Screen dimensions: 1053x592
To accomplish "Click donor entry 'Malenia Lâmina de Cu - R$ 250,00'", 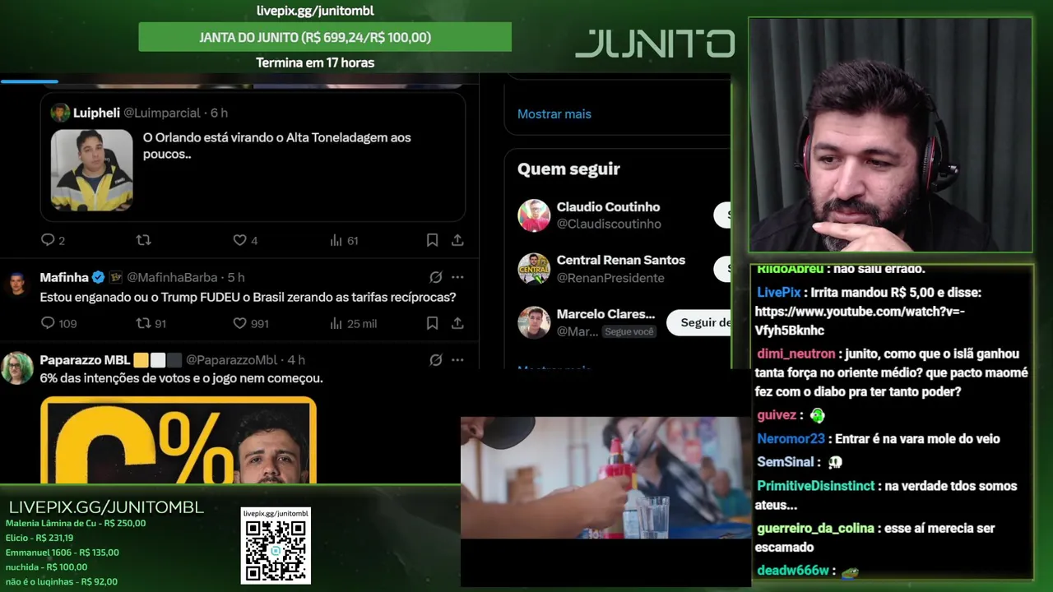I will [76, 523].
